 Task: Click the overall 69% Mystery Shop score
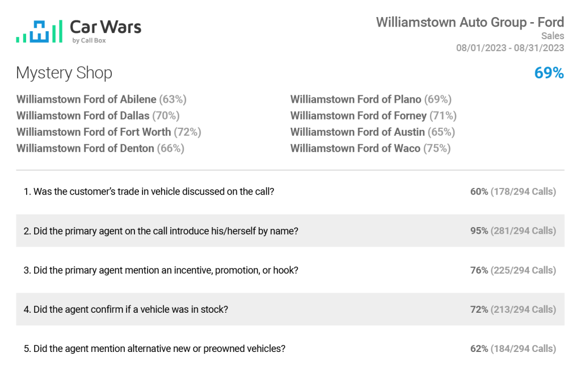pyautogui.click(x=549, y=73)
